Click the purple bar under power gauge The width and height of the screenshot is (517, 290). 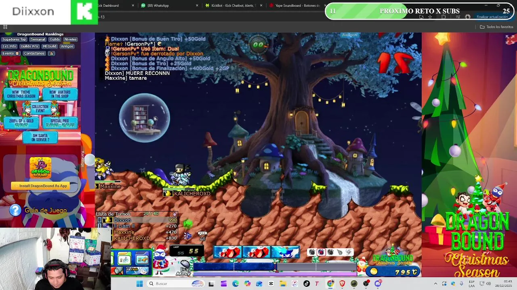coord(275,274)
